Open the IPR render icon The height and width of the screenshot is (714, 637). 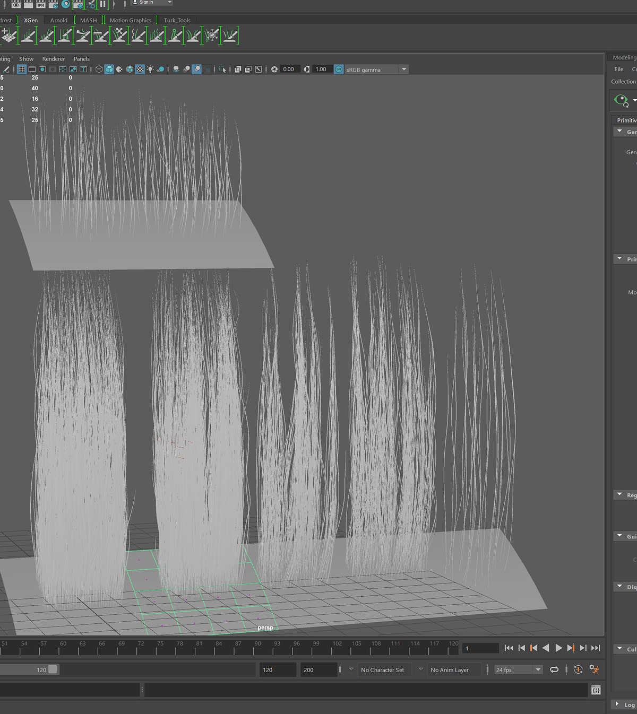[41, 4]
